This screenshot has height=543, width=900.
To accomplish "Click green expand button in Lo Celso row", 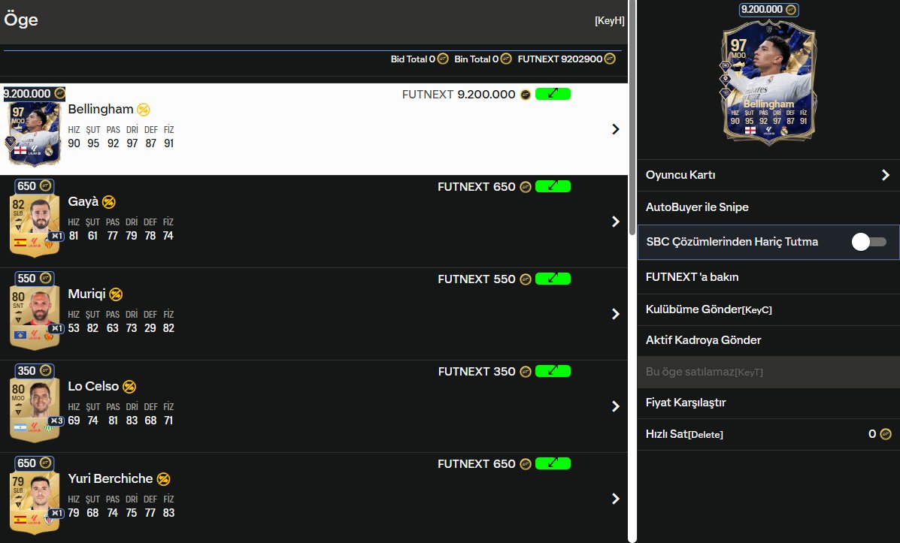I will tap(553, 371).
